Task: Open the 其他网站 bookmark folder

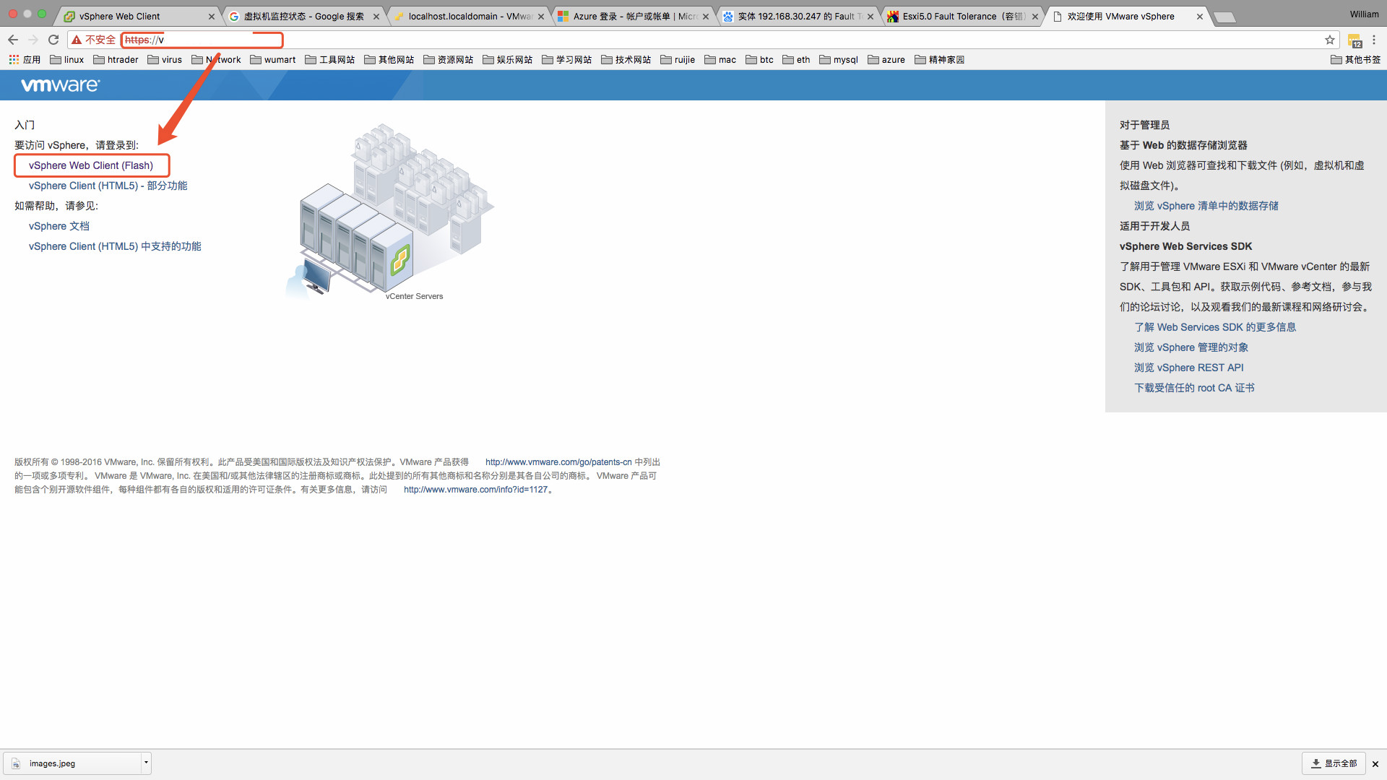Action: (389, 60)
